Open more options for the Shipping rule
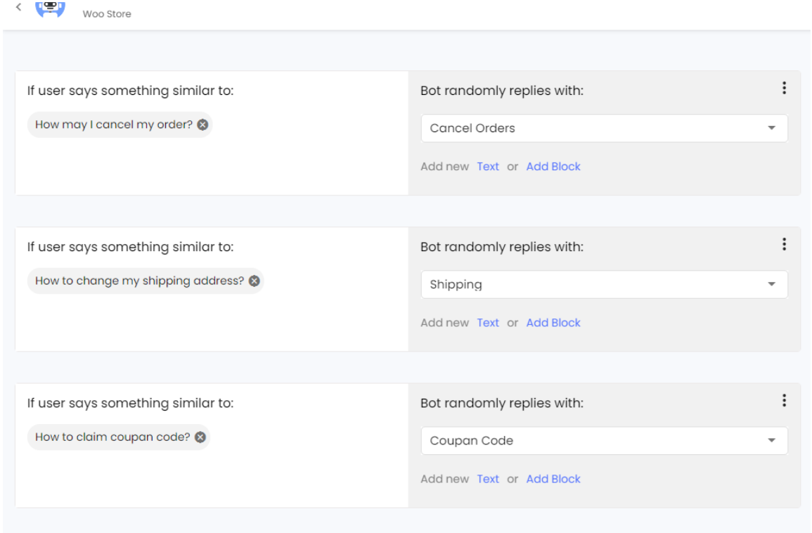Screen dimensions: 812x533 (x=784, y=245)
